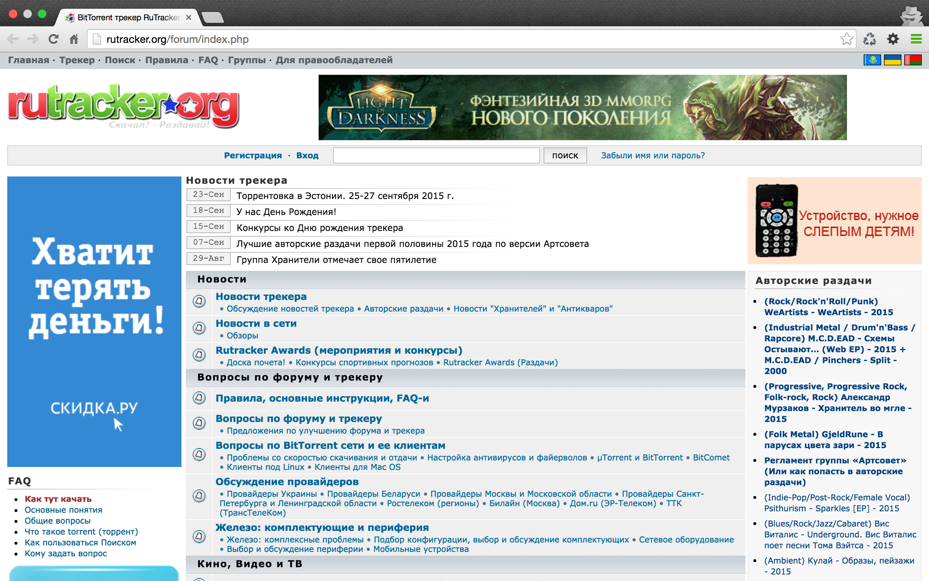Open news Торрентовка в Эстонии
929x581 pixels.
click(x=345, y=196)
